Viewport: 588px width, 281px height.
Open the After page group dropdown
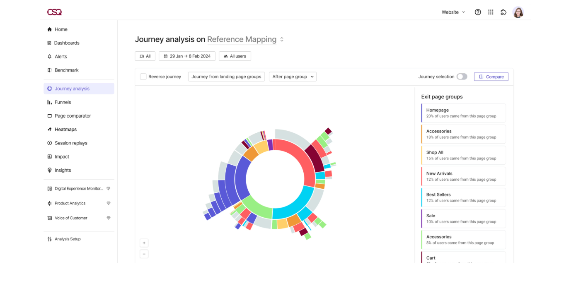(293, 77)
